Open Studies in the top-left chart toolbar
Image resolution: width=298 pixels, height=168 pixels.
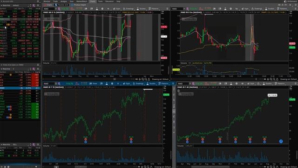(x=141, y=9)
